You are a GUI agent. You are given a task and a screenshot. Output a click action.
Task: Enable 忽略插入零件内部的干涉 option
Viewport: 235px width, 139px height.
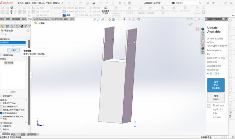1,110
